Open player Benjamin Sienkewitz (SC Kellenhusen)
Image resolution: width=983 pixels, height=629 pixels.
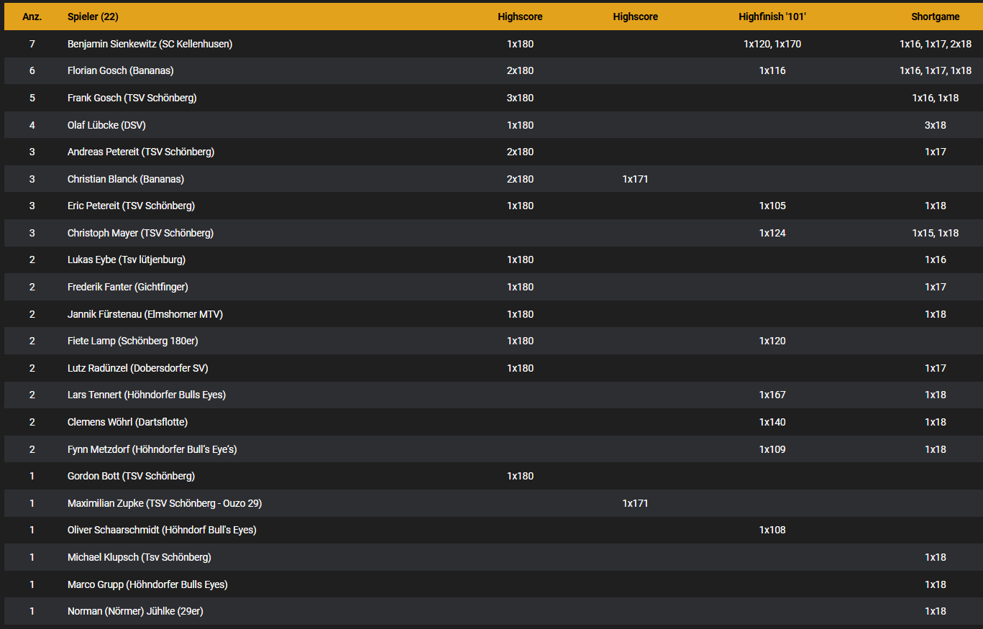[150, 44]
